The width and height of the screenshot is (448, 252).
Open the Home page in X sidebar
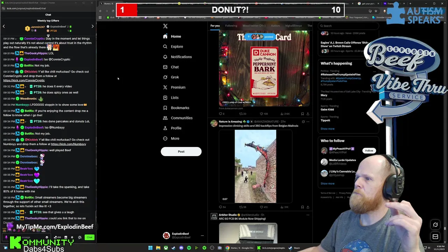(x=172, y=36)
